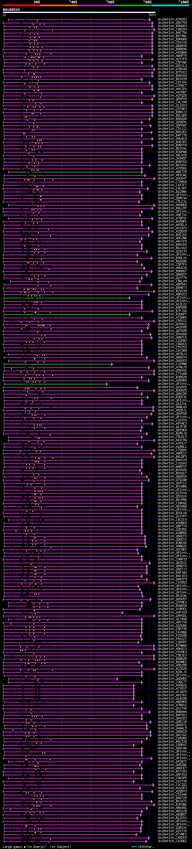Click the 520 query length label
The image size is (192, 849).
tap(151, 15)
